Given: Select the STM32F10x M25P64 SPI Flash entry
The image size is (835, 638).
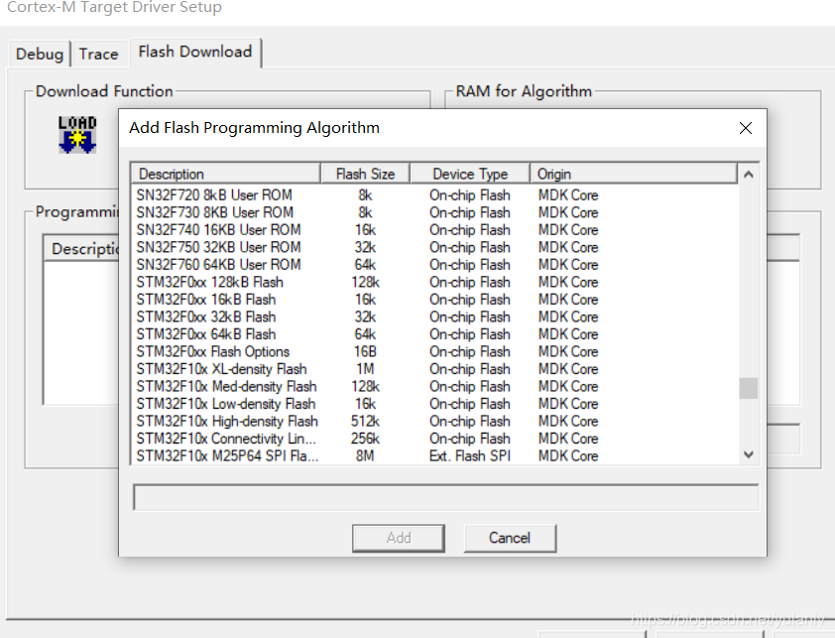Looking at the screenshot, I should point(226,455).
